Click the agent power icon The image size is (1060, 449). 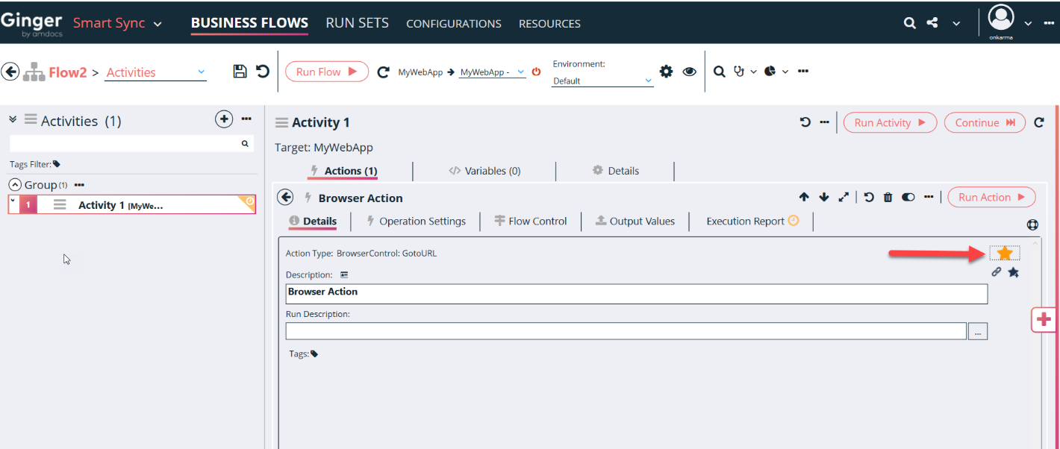536,72
